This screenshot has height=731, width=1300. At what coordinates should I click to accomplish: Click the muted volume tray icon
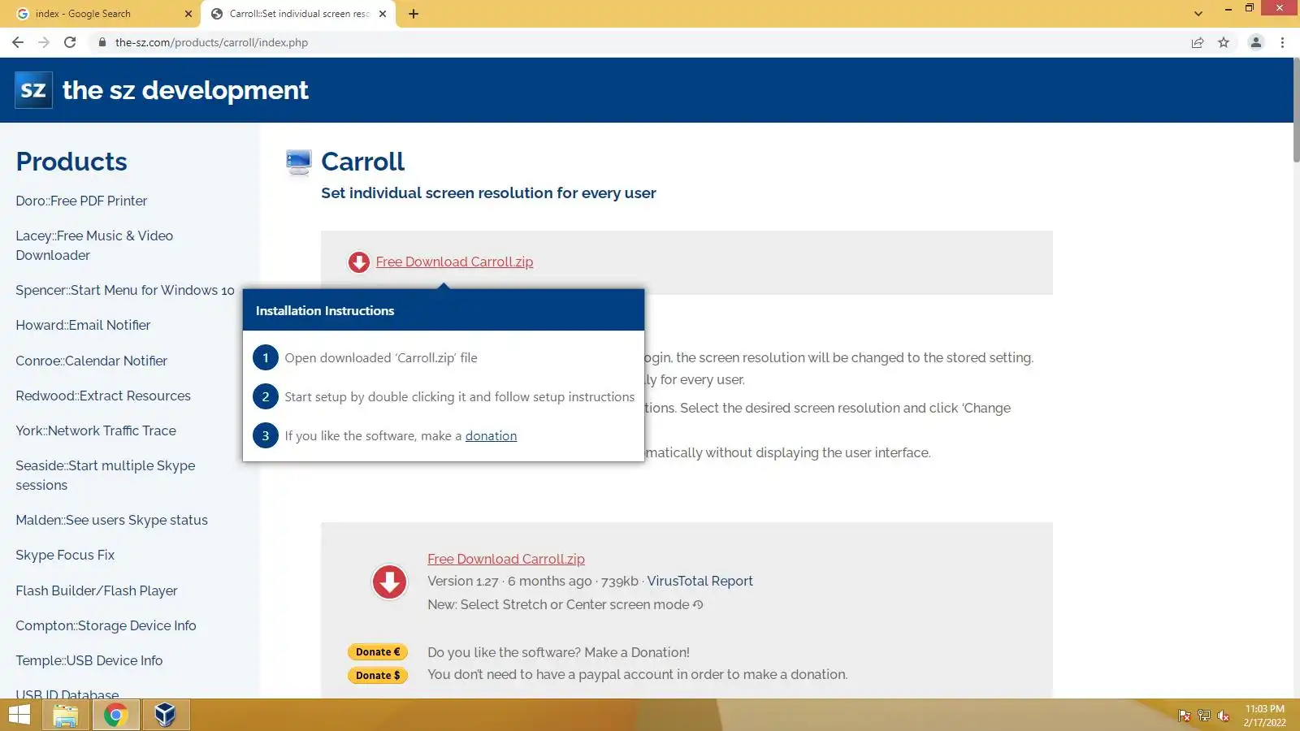click(1224, 716)
